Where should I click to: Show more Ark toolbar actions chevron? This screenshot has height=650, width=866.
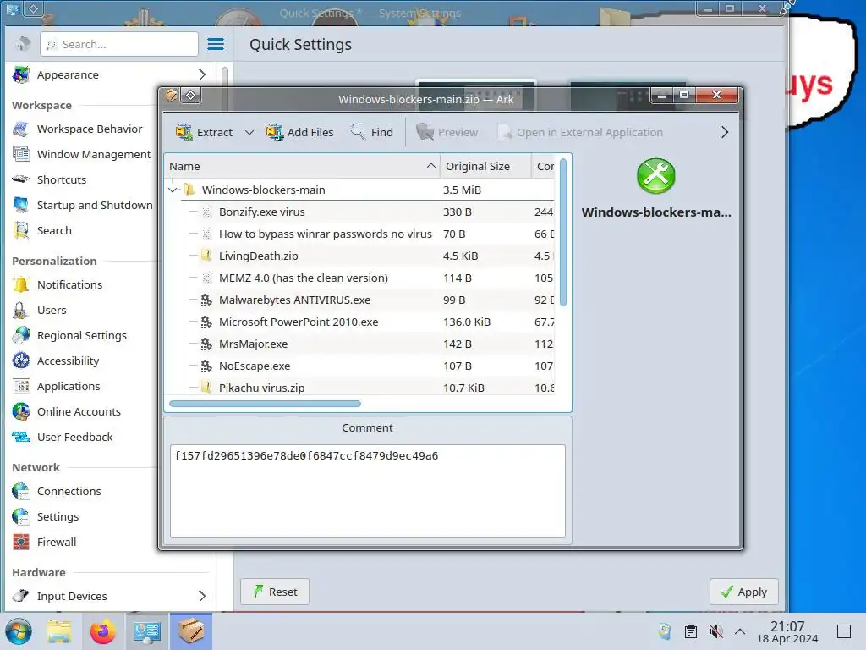725,132
